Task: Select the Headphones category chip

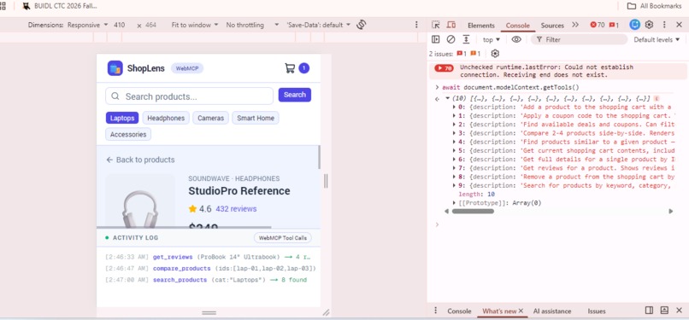Action: tap(166, 118)
